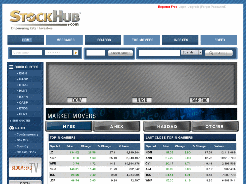Viewport: 246px width, 184px height.
Task: Open the Boards dropdown arrow
Action: [x=200, y=52]
